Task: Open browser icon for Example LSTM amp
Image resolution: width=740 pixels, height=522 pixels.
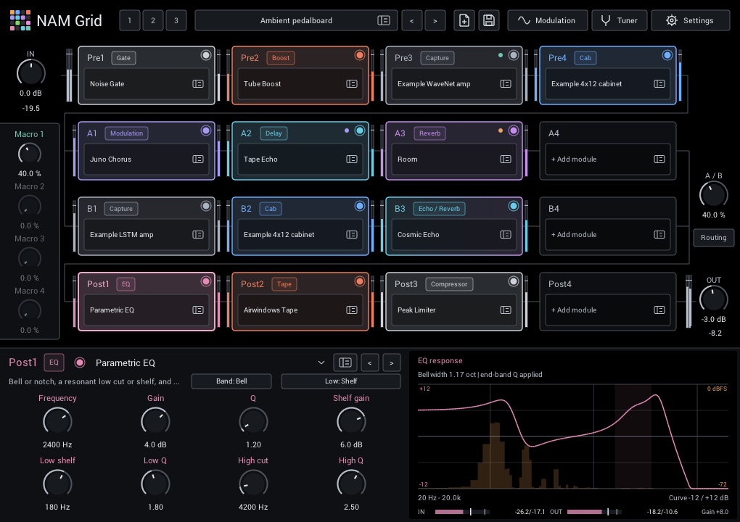Action: click(x=198, y=234)
